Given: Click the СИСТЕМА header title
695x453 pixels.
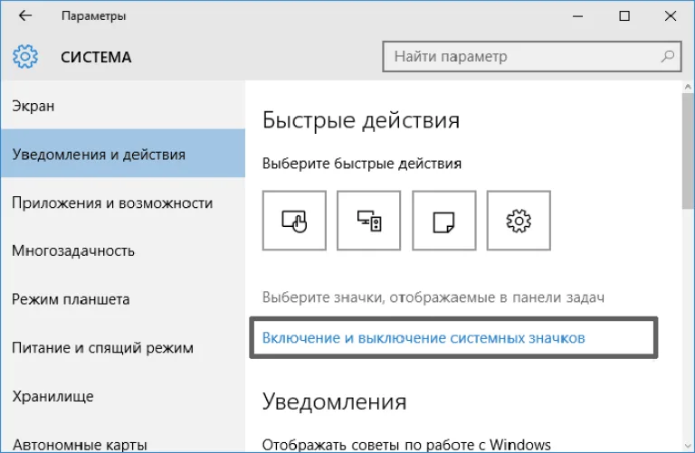Looking at the screenshot, I should (x=96, y=57).
